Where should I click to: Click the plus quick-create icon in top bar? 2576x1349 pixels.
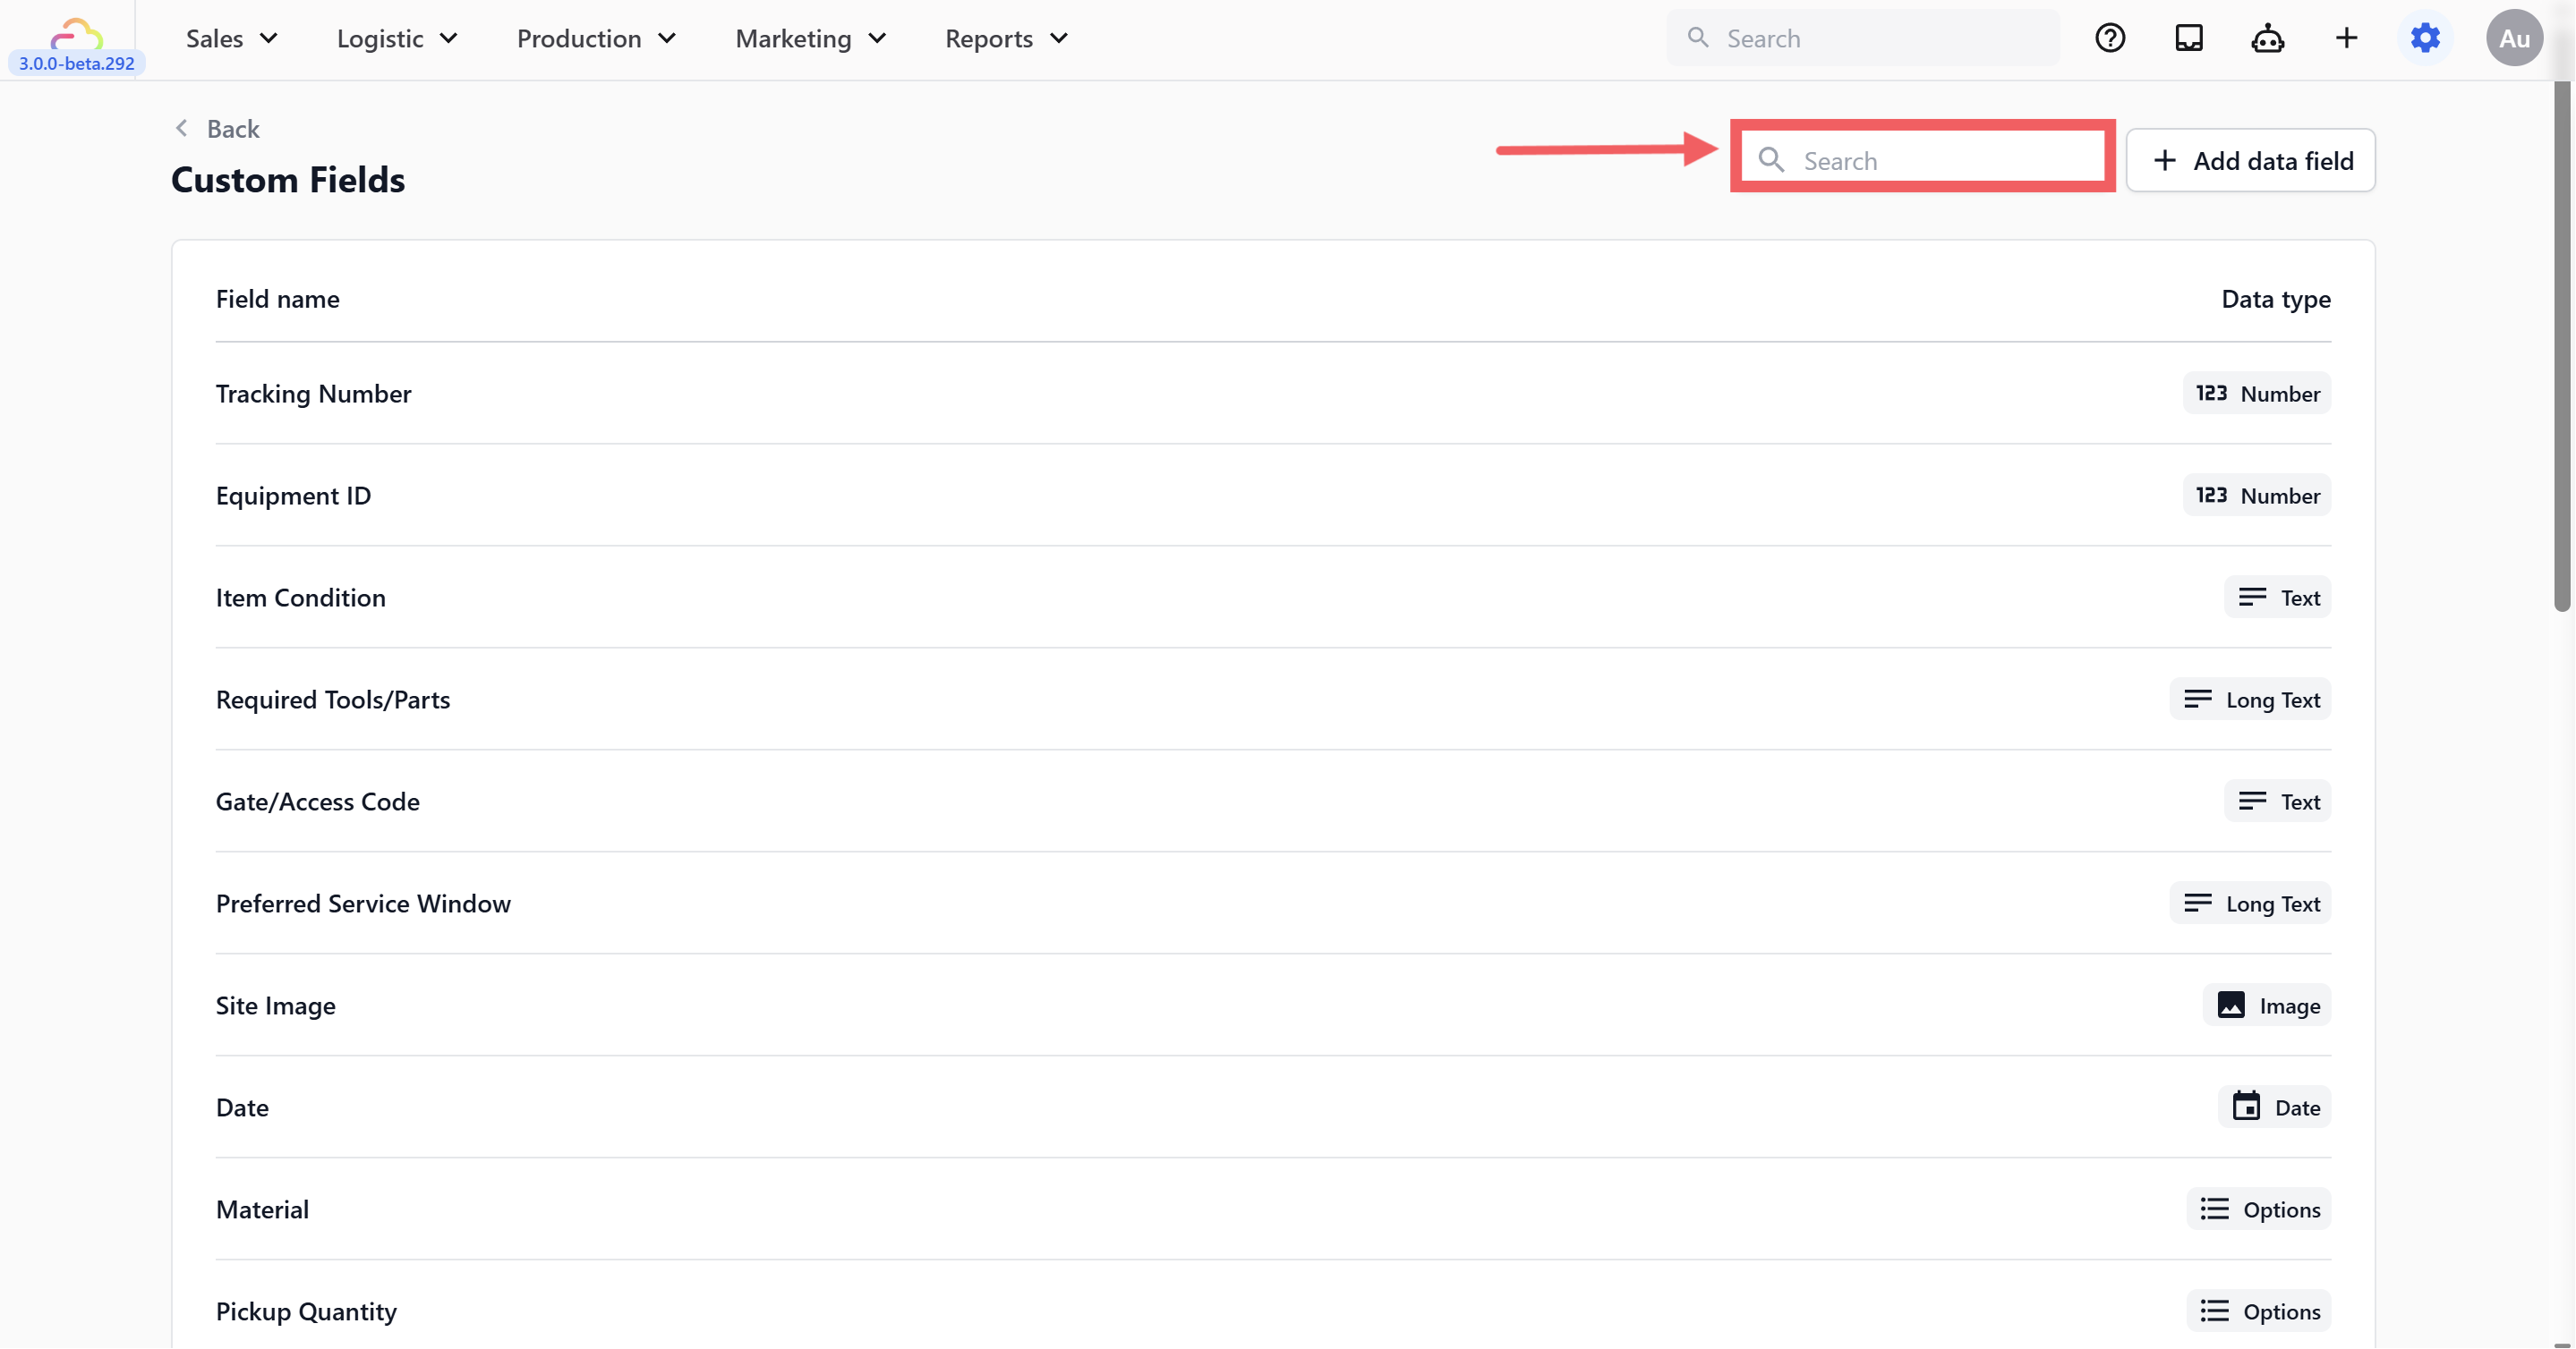tap(2346, 38)
